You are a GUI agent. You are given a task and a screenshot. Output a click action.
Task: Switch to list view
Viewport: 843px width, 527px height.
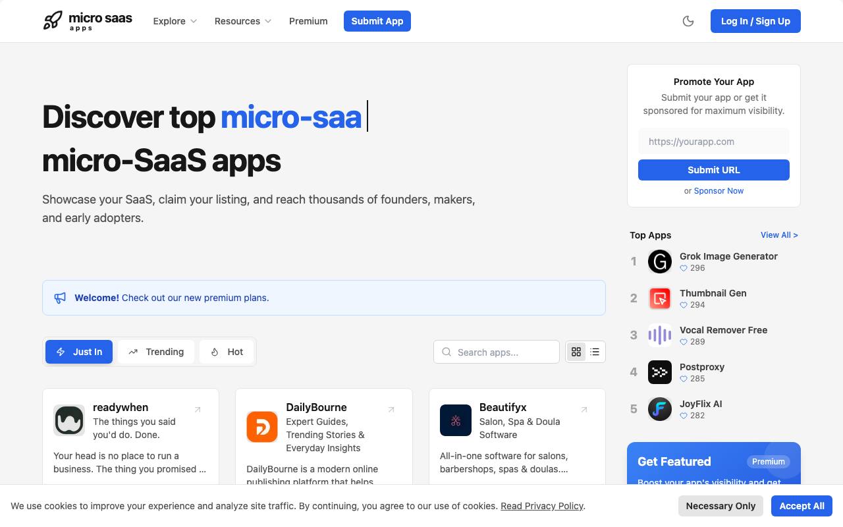coord(595,352)
